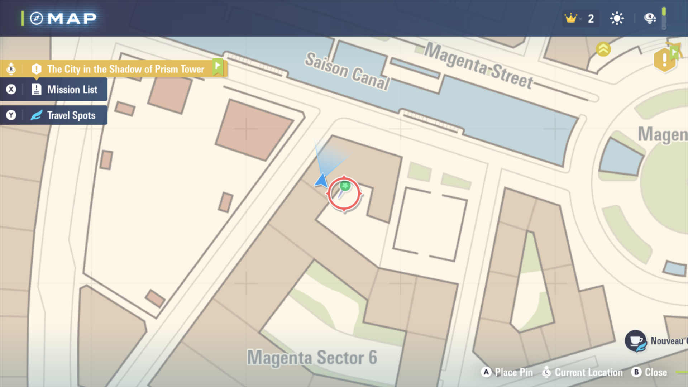Click the R-stick zoom icon
This screenshot has width=688, height=387.
650,18
